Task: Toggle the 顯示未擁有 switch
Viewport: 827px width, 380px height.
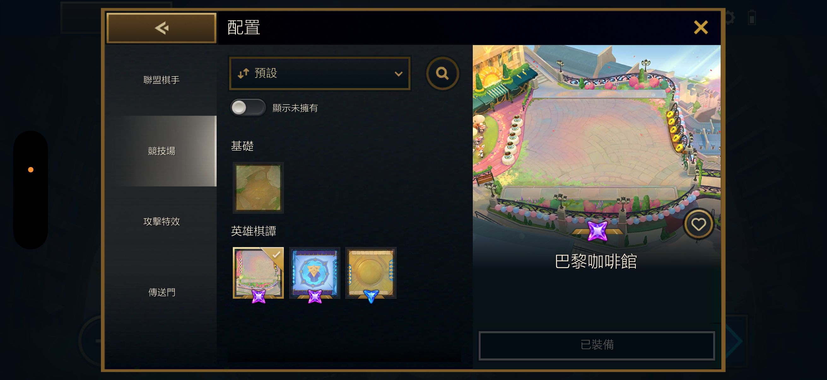Action: pyautogui.click(x=248, y=108)
